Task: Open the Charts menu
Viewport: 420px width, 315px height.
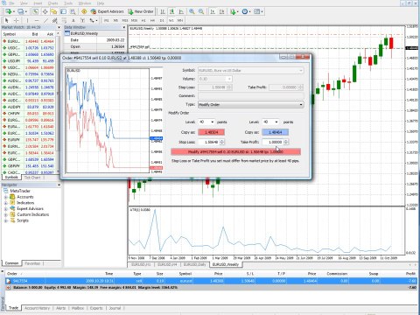Action: [52, 3]
